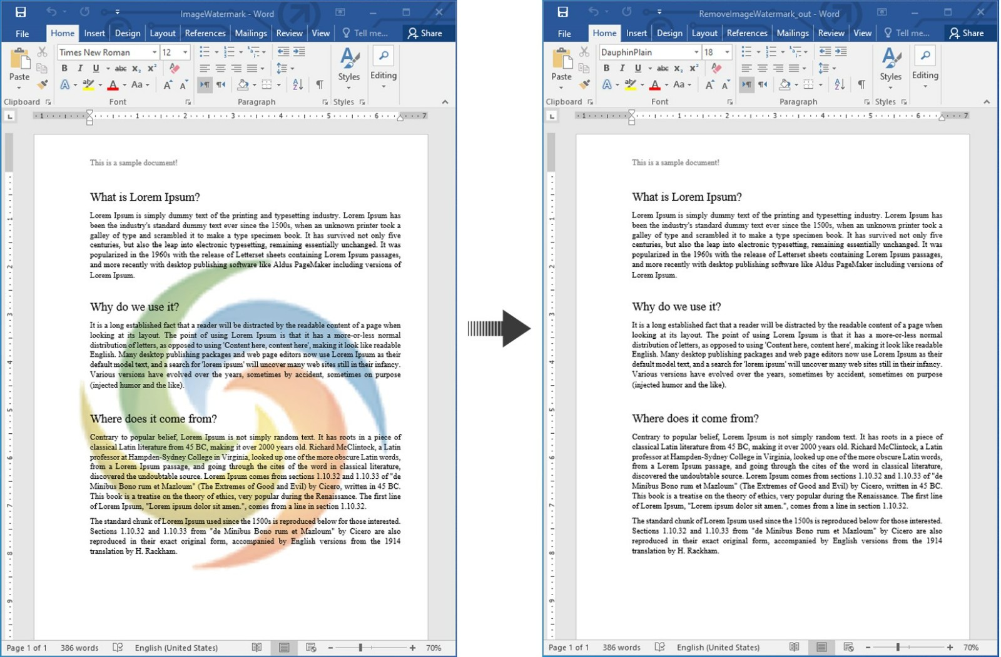
Task: Open the DauphinPlain font name dropdown
Action: pyautogui.click(x=696, y=53)
